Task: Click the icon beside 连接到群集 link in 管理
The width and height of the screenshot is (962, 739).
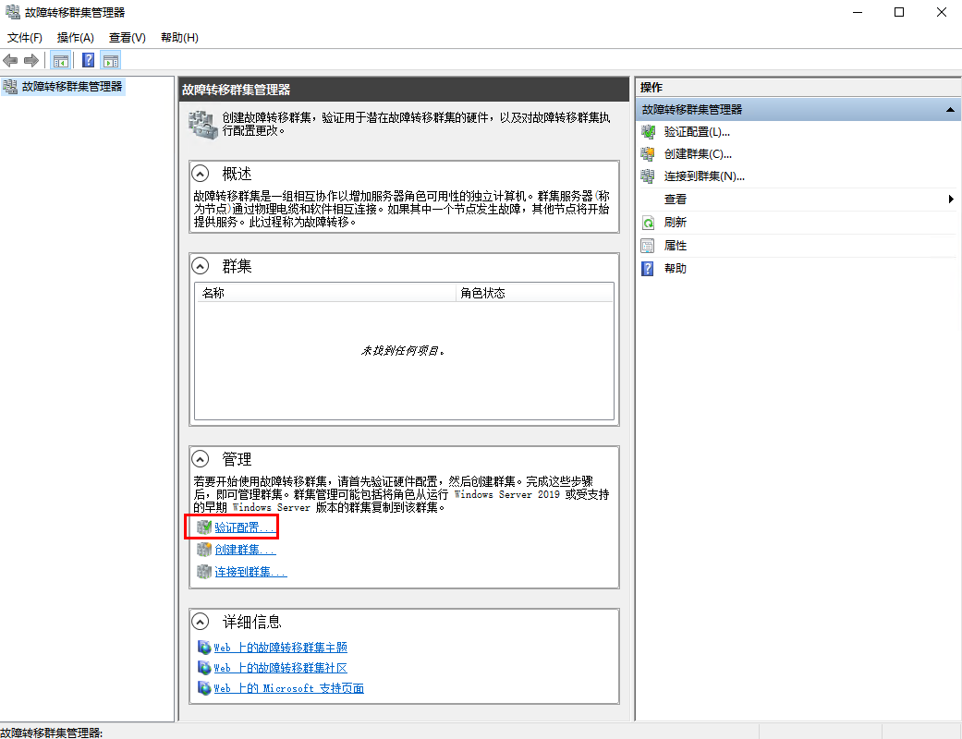Action: click(204, 571)
